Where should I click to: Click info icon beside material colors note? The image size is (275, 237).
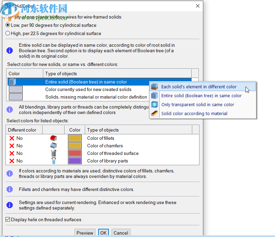tap(10, 173)
